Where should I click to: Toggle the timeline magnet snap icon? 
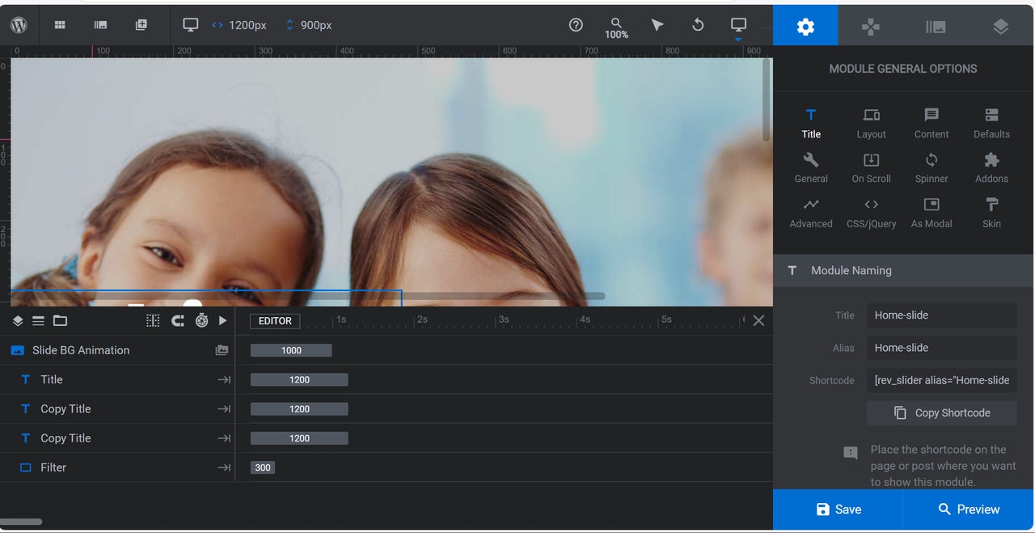pos(178,321)
